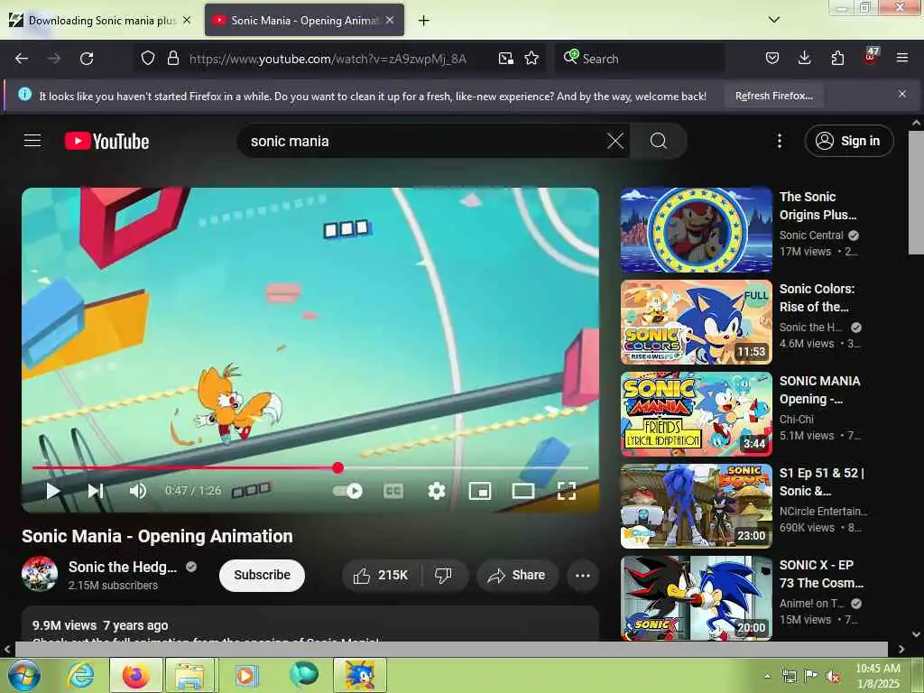Screen dimensions: 924x693
Task: Click the video description starting 9.9M views
Action: click(310, 624)
